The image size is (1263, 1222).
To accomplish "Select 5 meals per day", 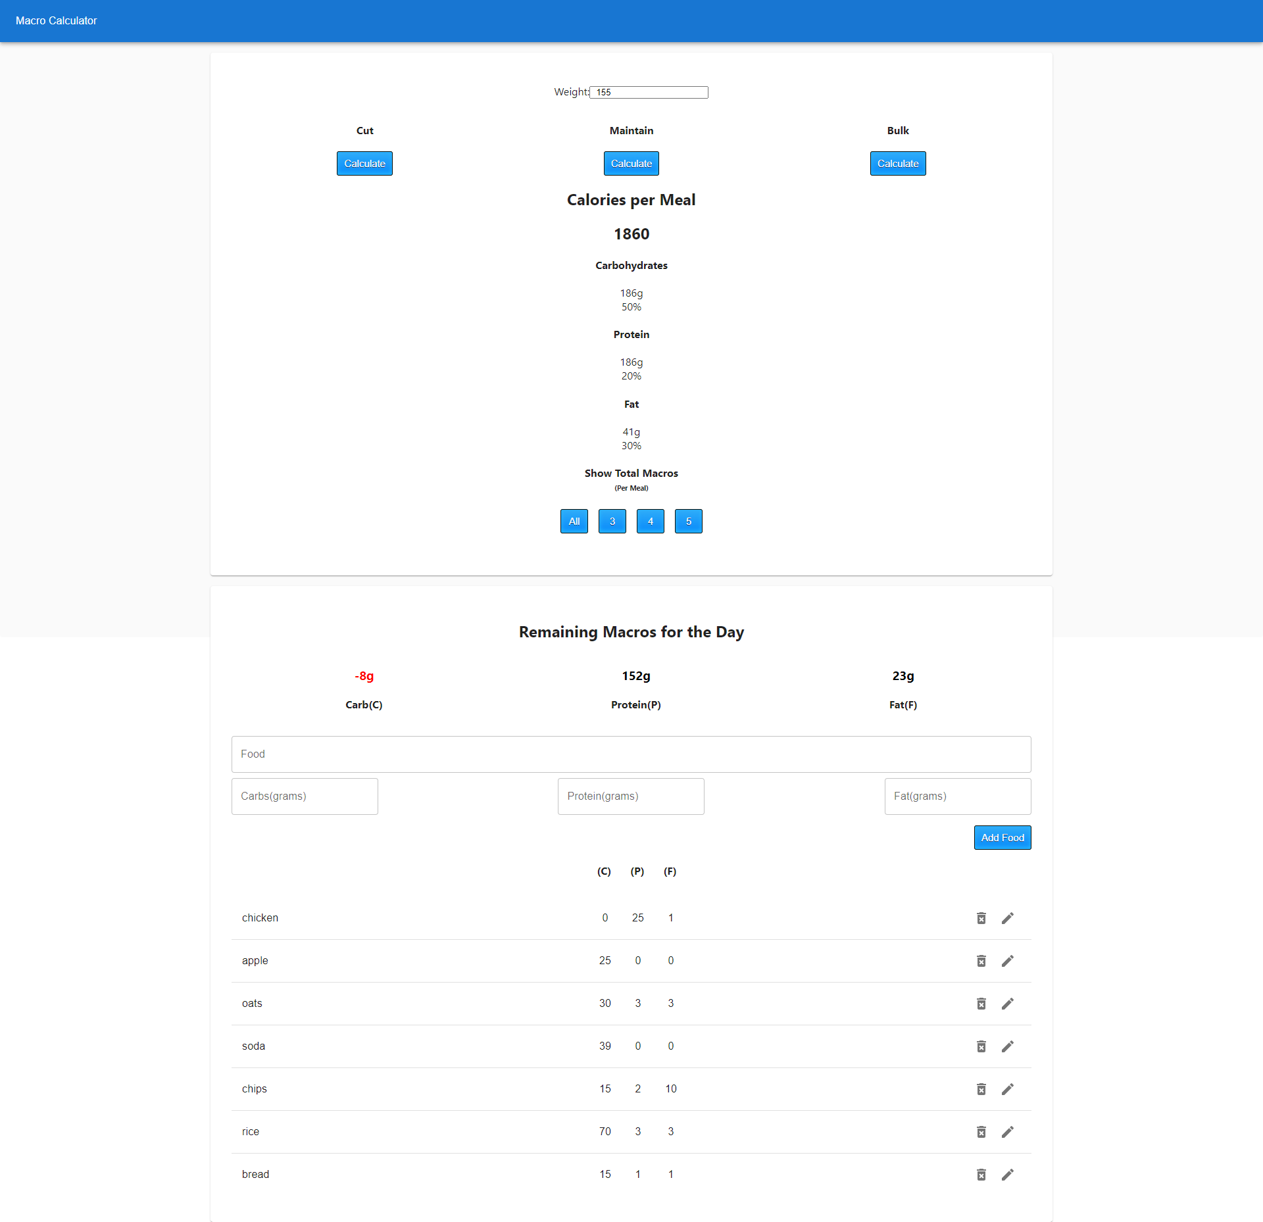I will point(688,522).
